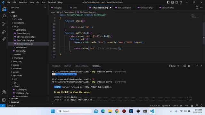Kill terminal with trash icon
Viewport: 205px width, 115px height.
(189, 66)
